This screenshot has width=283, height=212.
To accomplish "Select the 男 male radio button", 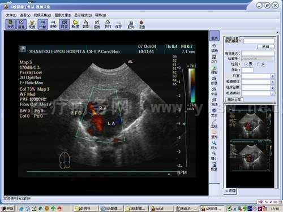I will pos(246,64).
